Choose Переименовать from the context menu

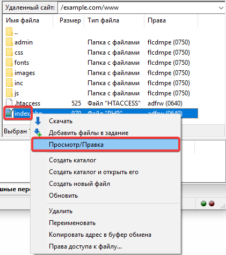pos(106,223)
